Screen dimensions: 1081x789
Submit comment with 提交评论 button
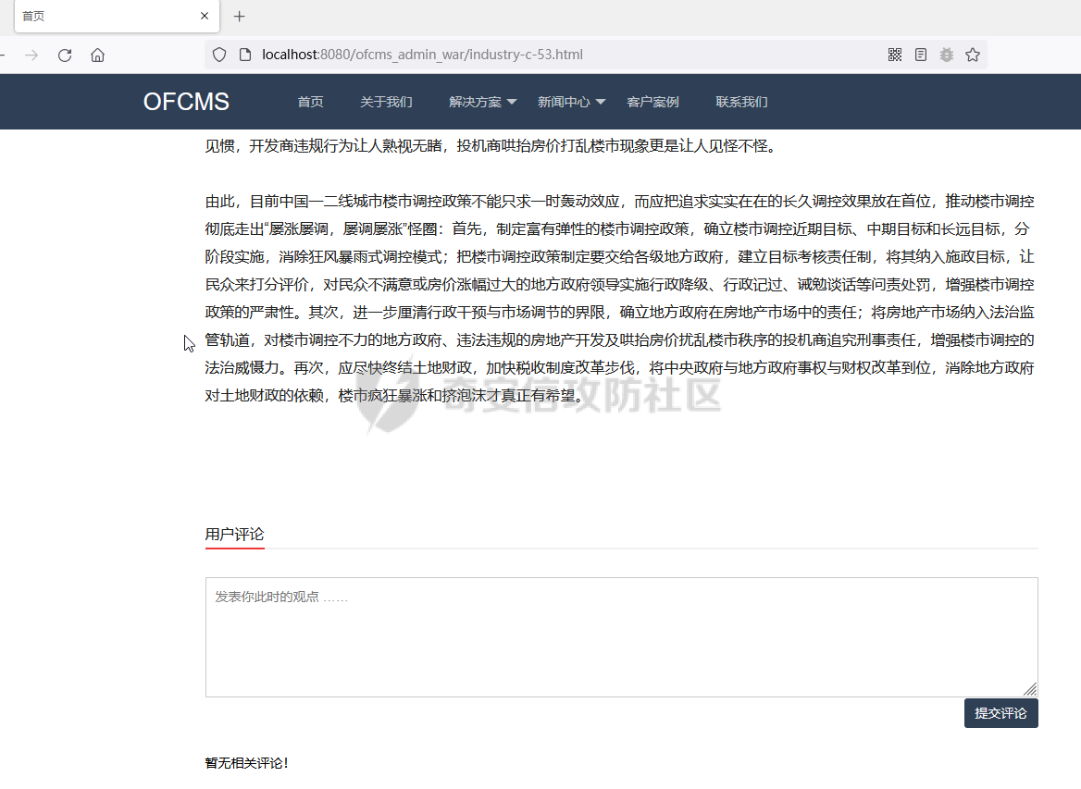[1000, 713]
